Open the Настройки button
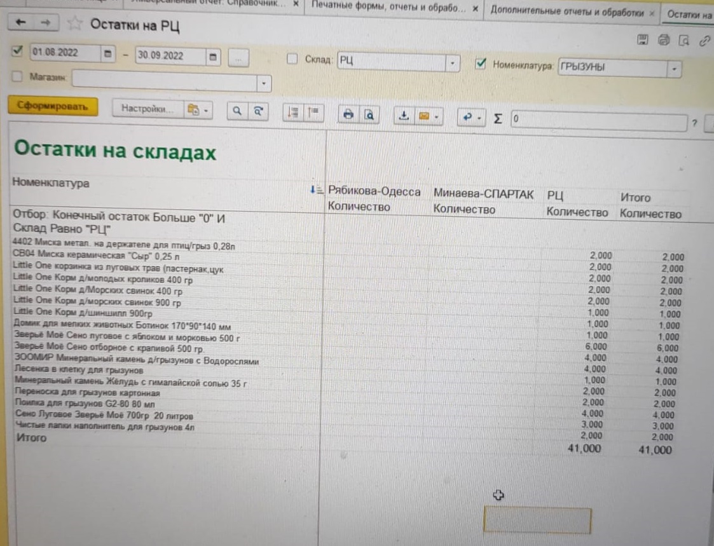Screen dimensions: 714x546 [x=147, y=109]
